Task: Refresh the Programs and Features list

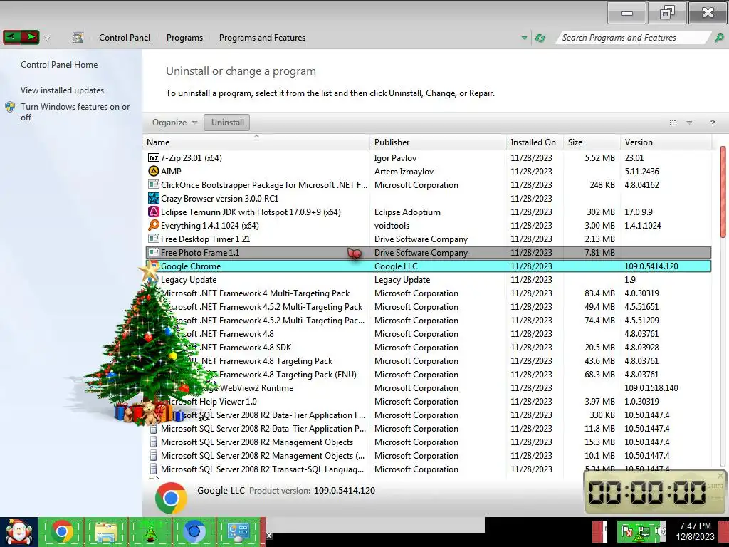Action: (x=540, y=38)
